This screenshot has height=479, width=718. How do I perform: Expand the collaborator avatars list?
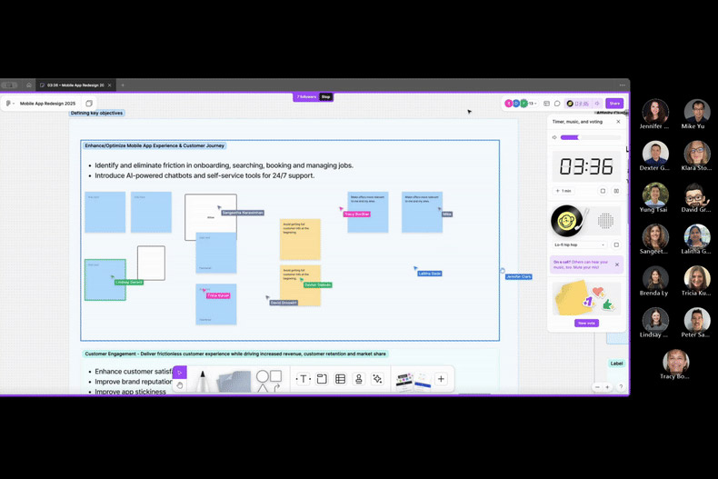tap(534, 104)
